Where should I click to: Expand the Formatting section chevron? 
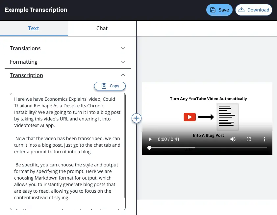click(123, 62)
